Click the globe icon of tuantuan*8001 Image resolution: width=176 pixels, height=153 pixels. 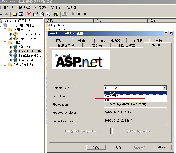point(15,60)
